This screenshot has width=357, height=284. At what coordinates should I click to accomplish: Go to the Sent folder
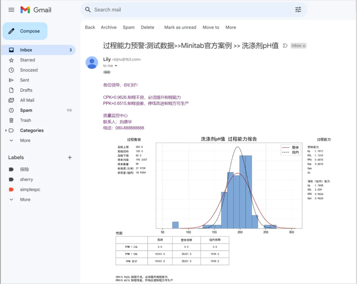[24, 80]
